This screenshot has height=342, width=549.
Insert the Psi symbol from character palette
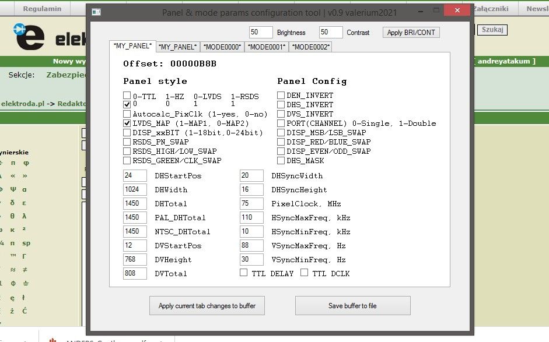(x=13, y=189)
